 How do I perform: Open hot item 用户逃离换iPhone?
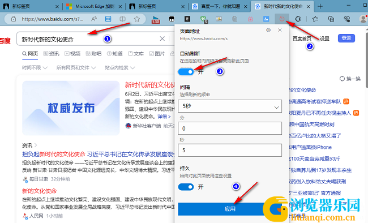click(x=310, y=147)
